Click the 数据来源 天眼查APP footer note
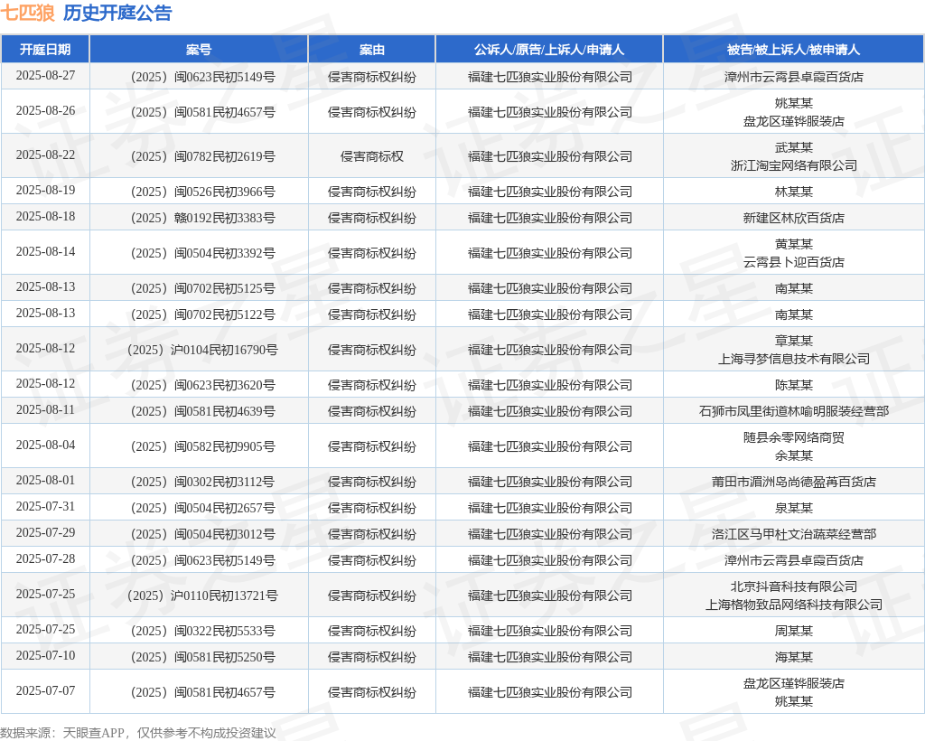 (x=138, y=733)
